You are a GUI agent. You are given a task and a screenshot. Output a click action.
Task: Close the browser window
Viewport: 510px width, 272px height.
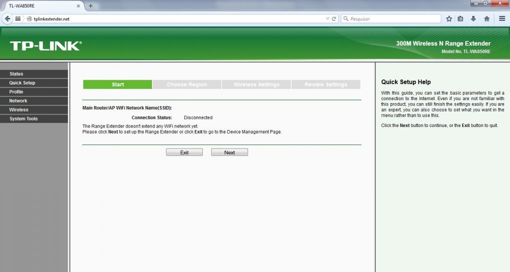click(x=500, y=3)
